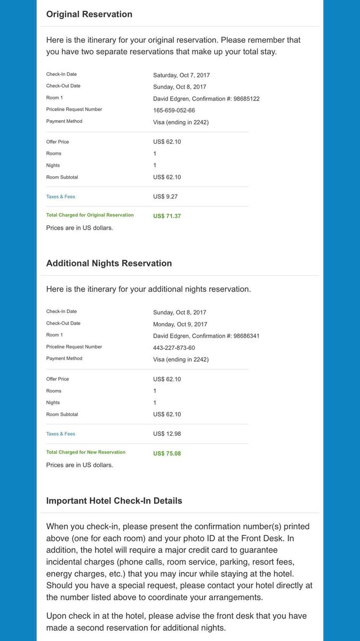The image size is (360, 641).
Task: Click the Original Reservation section heading
Action: tap(89, 14)
